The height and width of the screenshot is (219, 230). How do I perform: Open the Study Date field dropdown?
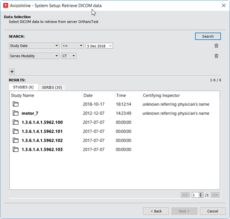tap(34, 46)
